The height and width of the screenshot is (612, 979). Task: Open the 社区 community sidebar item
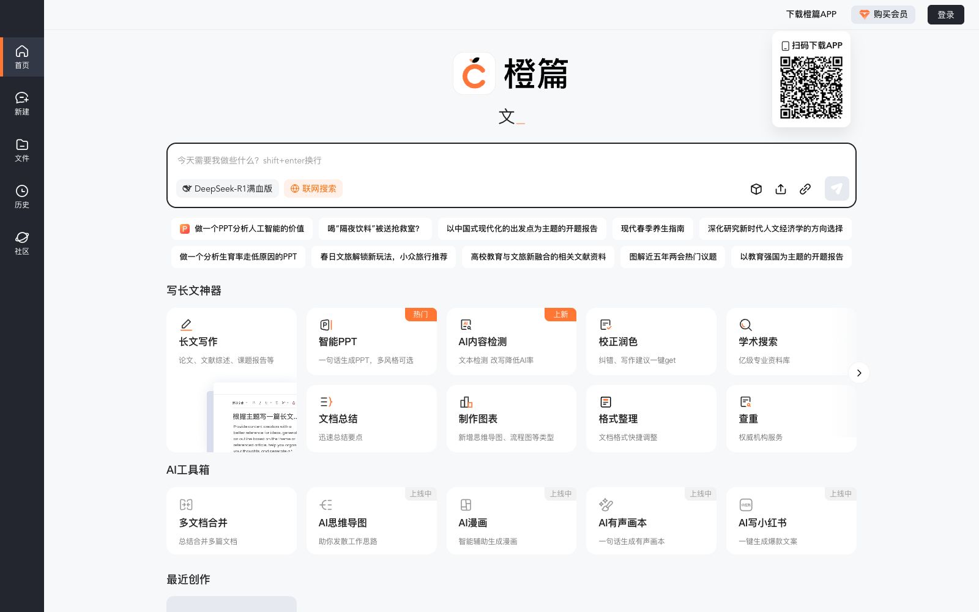(22, 243)
